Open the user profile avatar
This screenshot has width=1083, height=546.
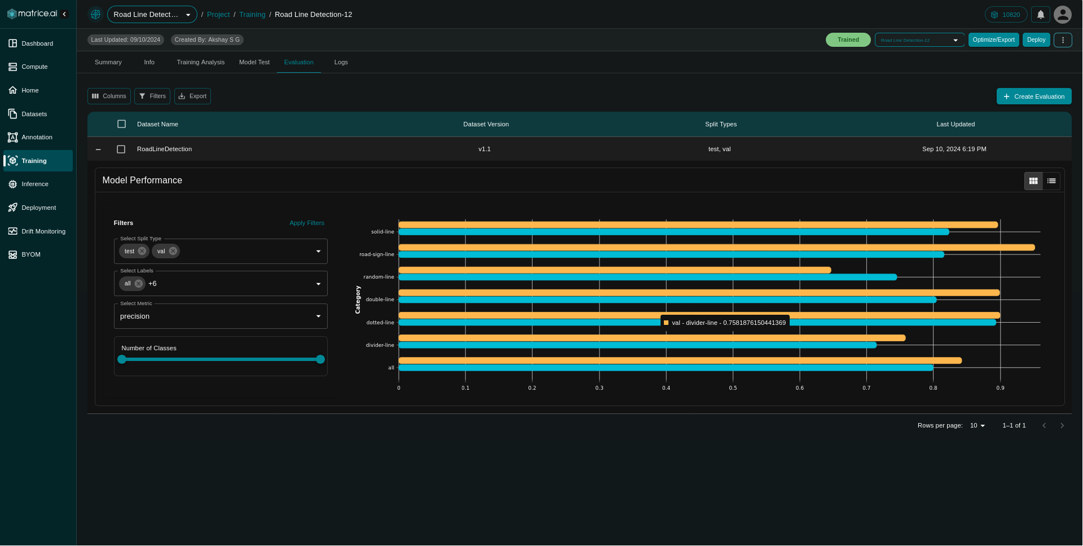point(1063,15)
